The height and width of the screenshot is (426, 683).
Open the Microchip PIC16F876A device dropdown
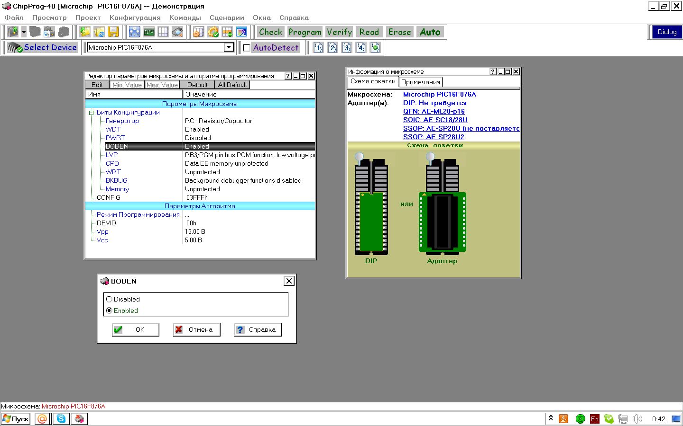tap(229, 47)
